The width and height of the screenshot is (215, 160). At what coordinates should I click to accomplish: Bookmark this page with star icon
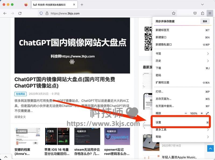pos(174,13)
